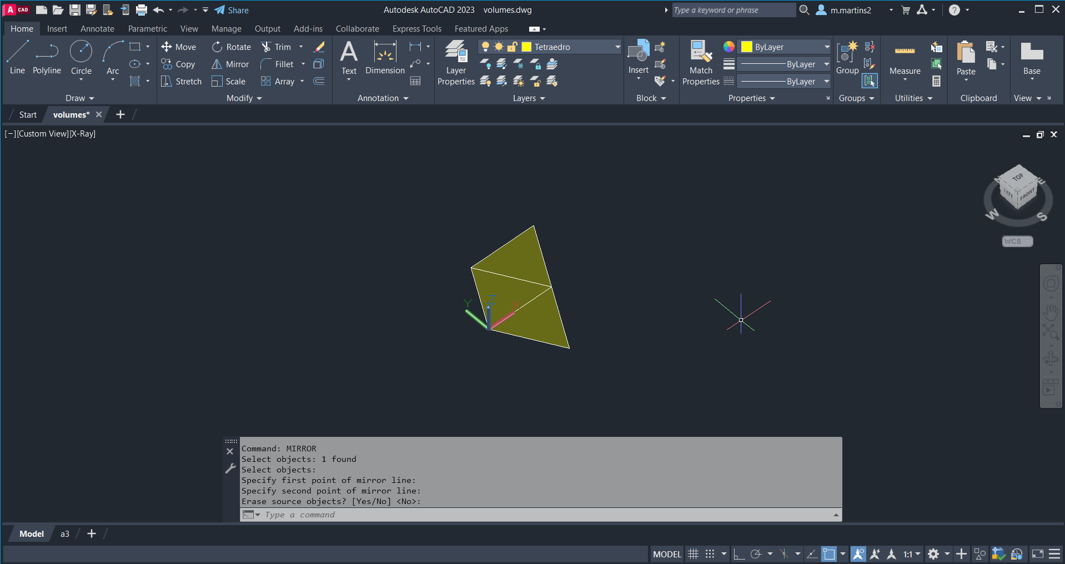Toggle snap mode in status bar

710,554
